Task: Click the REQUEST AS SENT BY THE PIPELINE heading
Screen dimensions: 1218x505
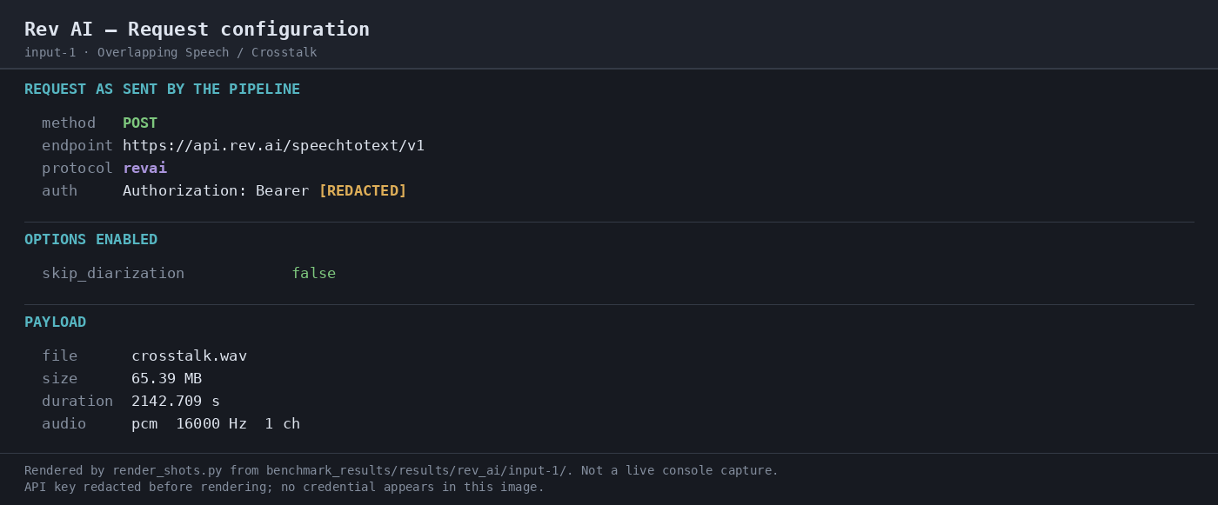Action: pyautogui.click(x=162, y=89)
